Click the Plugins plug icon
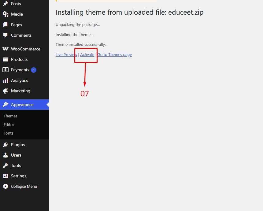263x211 pixels. point(6,145)
